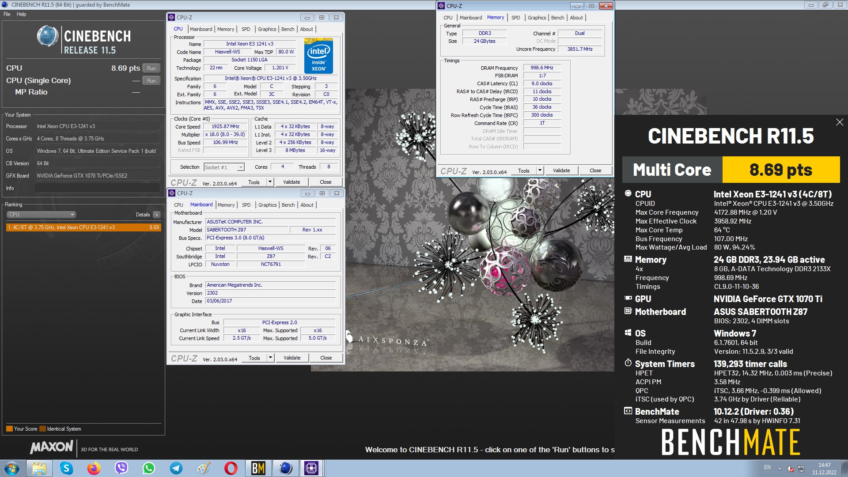848x477 pixels.
Task: Click the 8.69 pts Multi Core score banner
Action: pyautogui.click(x=781, y=170)
